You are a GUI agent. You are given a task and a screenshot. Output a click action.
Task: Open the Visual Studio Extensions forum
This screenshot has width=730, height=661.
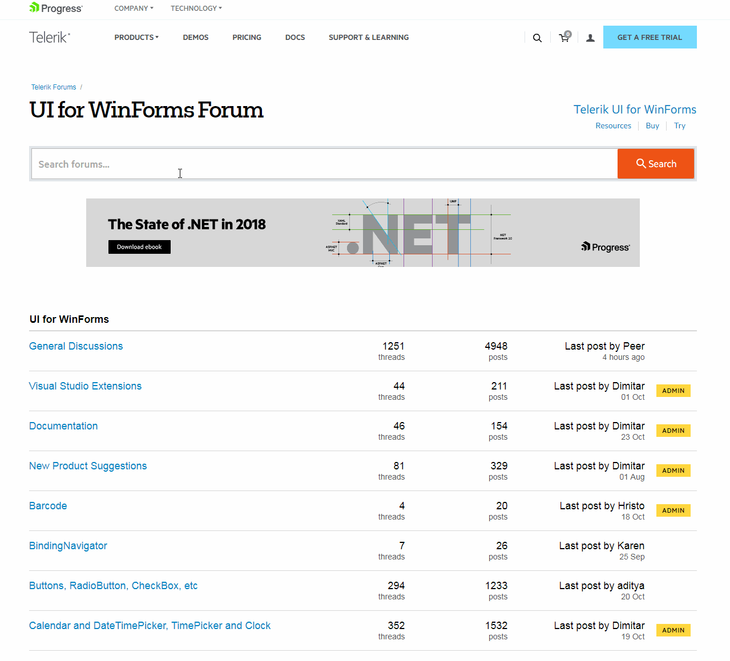tap(85, 386)
